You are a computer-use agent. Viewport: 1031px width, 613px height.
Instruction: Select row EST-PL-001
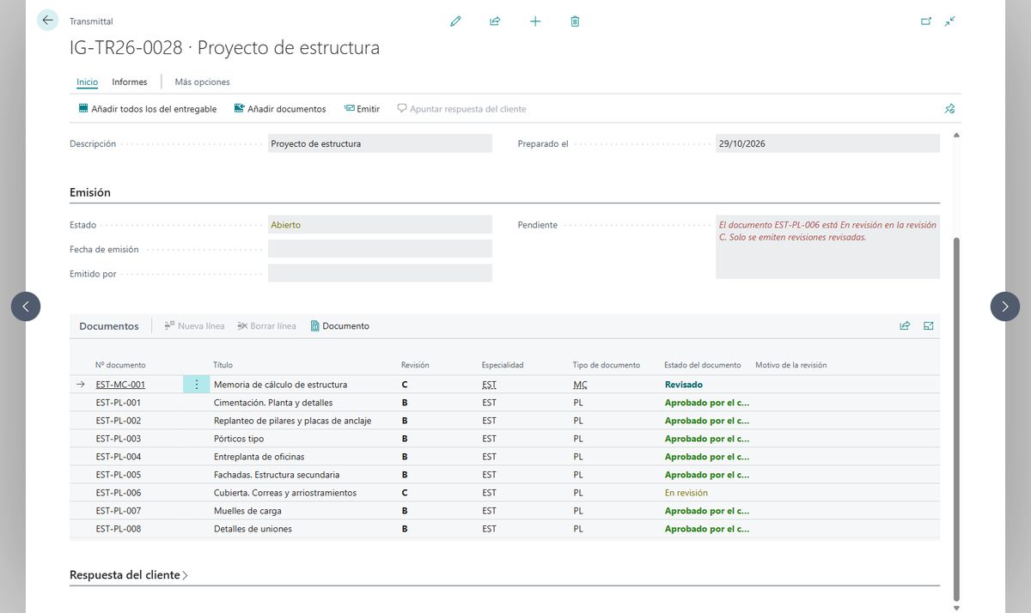(x=505, y=403)
